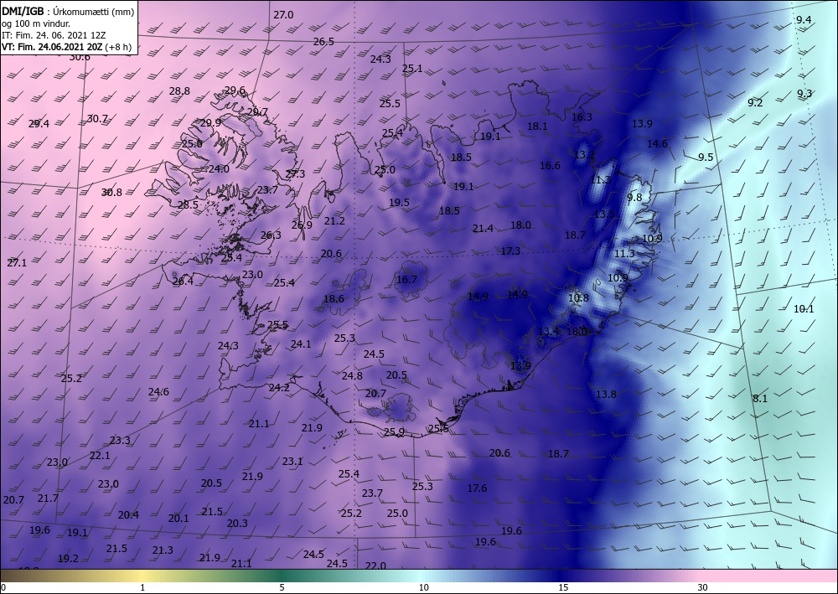This screenshot has width=838, height=594.
Task: Click the 22.0 value at the bottom edge
Action: point(375,566)
